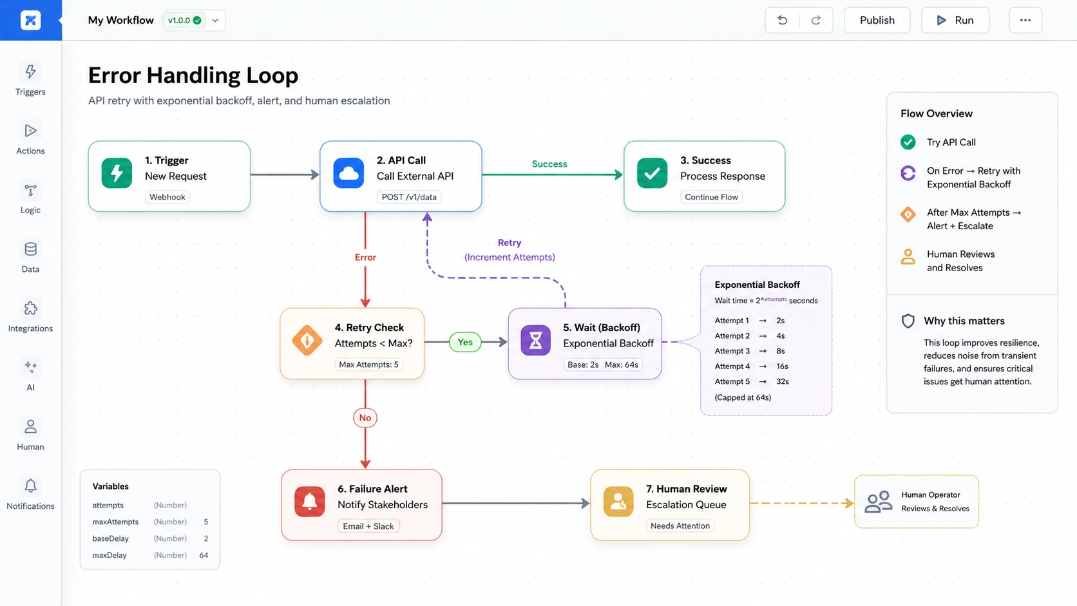Click the red bell Failure Alert icon
Viewport: 1077px width, 606px height.
pyautogui.click(x=309, y=501)
